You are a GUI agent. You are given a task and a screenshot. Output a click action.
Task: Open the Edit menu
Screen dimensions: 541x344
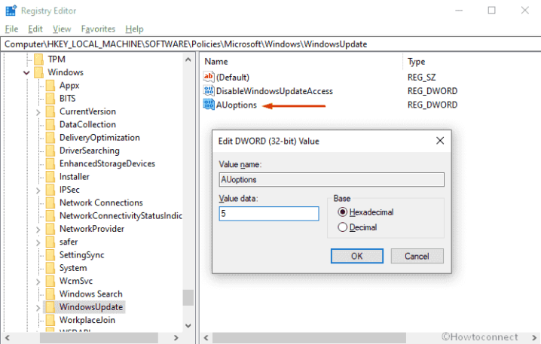pos(35,29)
